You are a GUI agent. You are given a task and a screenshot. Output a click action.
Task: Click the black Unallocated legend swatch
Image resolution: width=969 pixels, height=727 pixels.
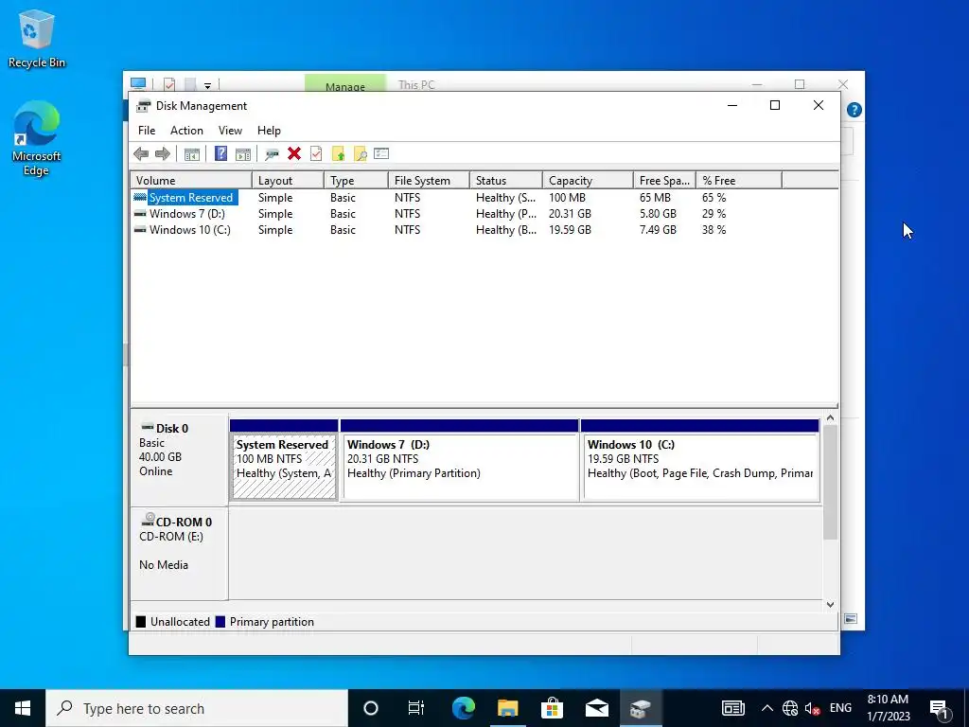tap(141, 622)
